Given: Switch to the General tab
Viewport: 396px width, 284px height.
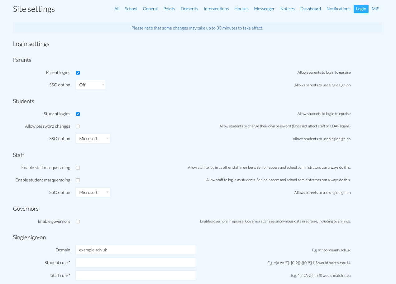Looking at the screenshot, I should click(150, 9).
